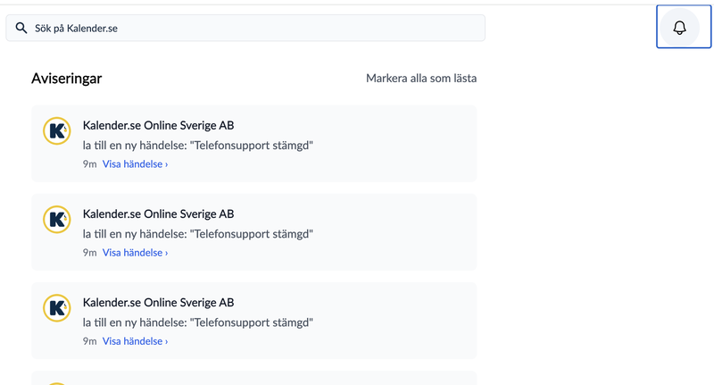Viewport: 714px width, 385px height.
Task: Click the search magnifier icon
Action: (21, 28)
